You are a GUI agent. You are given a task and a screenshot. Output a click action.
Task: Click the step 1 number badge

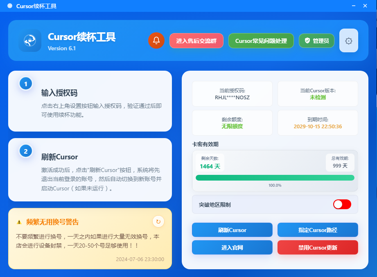tap(26, 84)
